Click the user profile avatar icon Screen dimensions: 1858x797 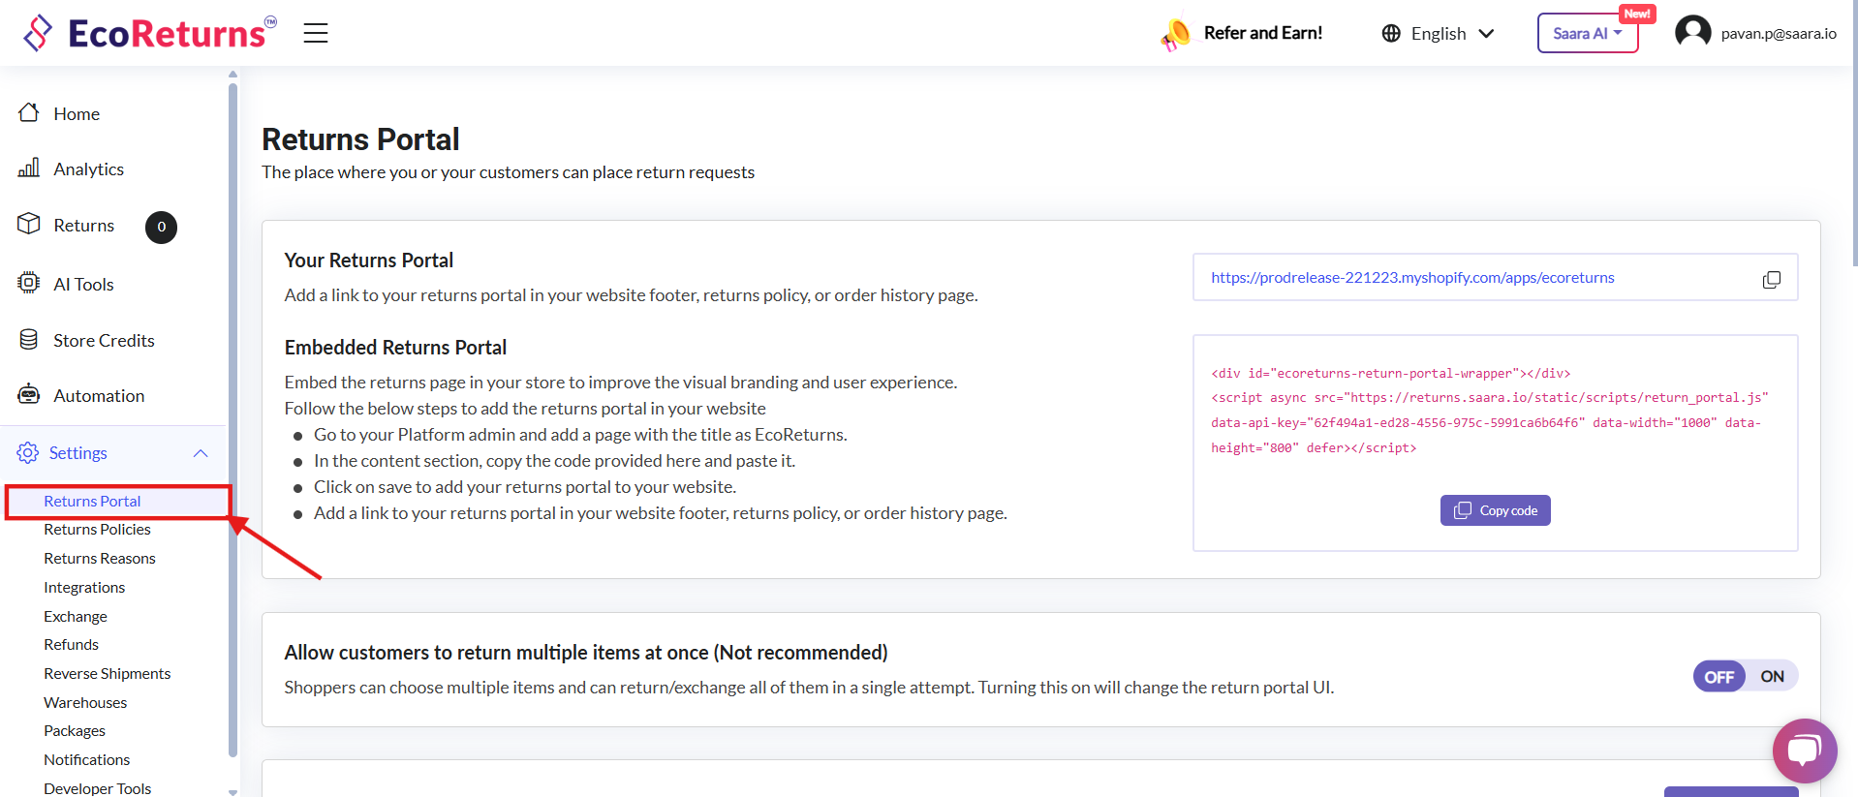[1692, 33]
